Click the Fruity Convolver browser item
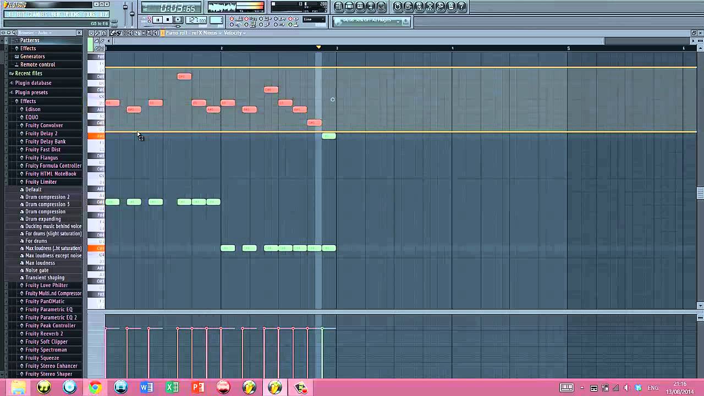 pyautogui.click(x=44, y=125)
